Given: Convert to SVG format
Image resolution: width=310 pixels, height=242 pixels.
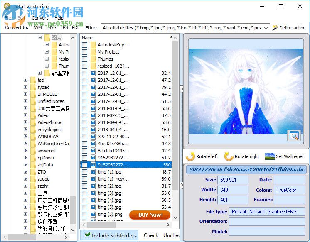Looking at the screenshot, I should [52, 27].
